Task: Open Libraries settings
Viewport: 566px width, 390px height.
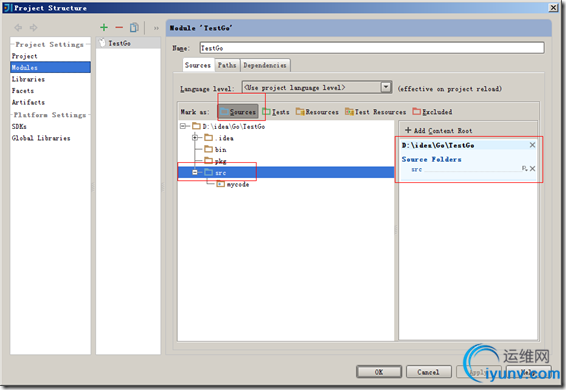Action: pos(28,79)
